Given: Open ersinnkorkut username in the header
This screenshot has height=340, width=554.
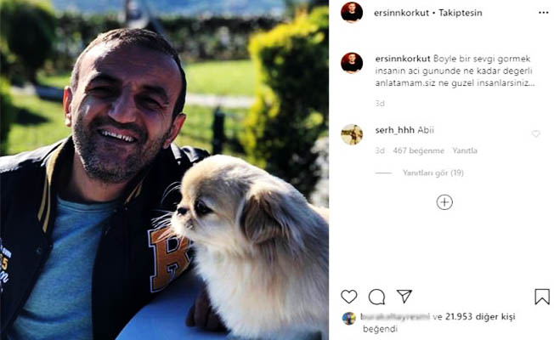Looking at the screenshot, I should [x=401, y=13].
